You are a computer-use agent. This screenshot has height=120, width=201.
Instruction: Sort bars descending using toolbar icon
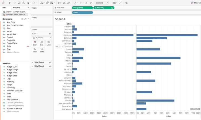pyautogui.click(x=69, y=3)
